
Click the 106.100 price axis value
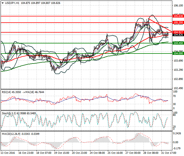click(x=178, y=6)
